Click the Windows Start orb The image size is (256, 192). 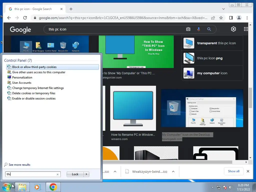pos(7,187)
